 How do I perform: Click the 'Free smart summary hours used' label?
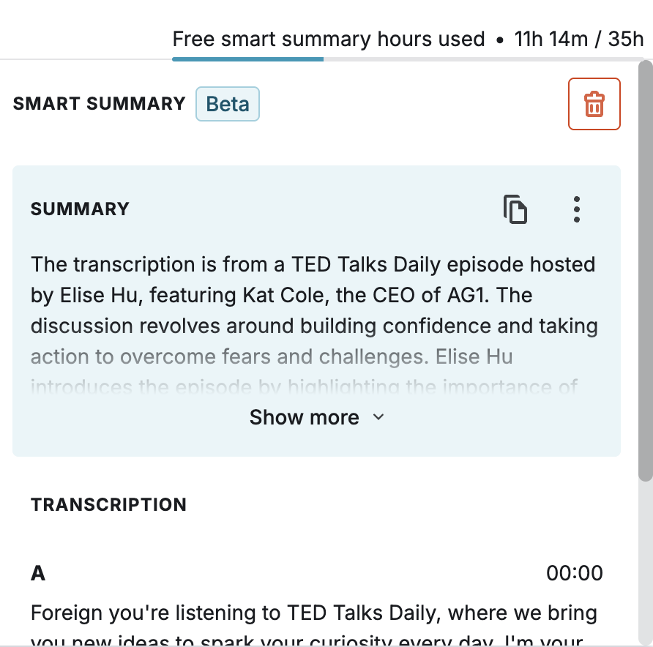pos(329,40)
